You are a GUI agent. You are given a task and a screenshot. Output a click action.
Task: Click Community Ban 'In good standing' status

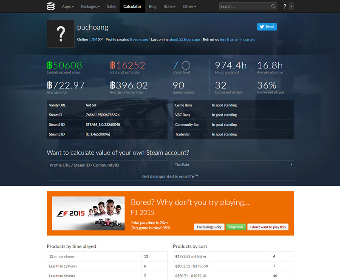click(x=224, y=124)
